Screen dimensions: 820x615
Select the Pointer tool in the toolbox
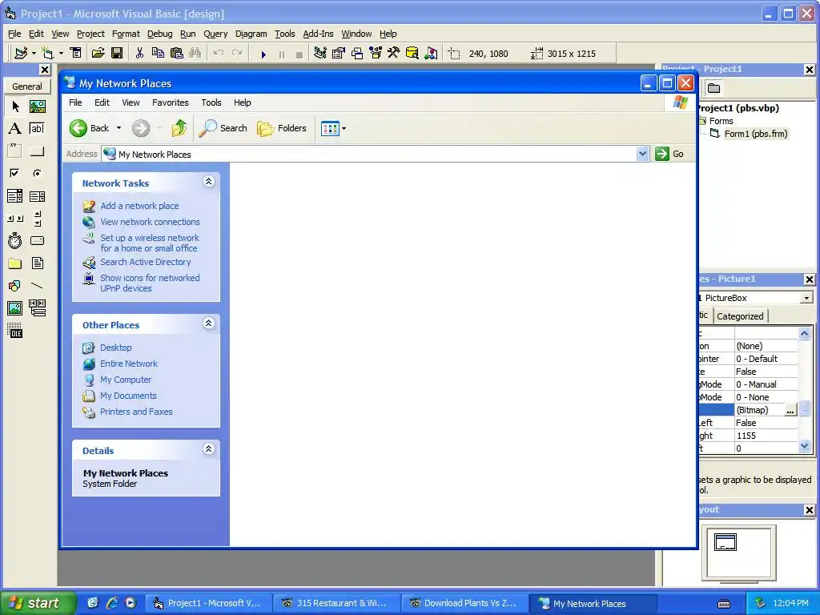(x=15, y=107)
